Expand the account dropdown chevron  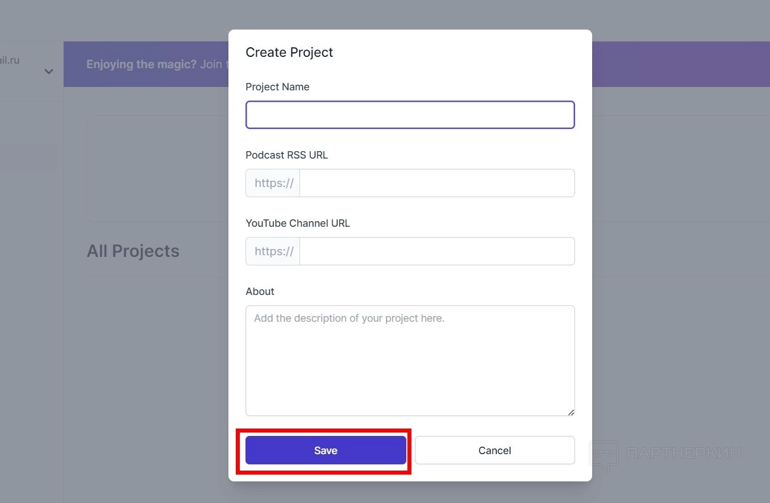49,72
